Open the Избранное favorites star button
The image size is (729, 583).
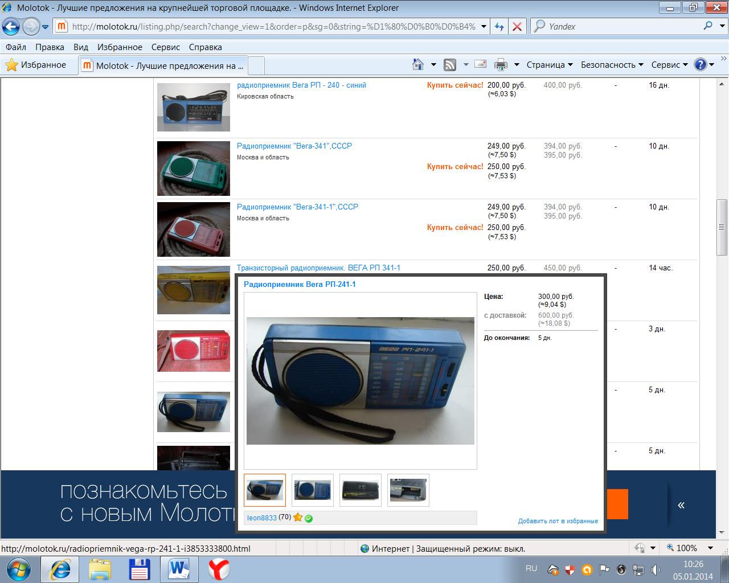point(36,65)
